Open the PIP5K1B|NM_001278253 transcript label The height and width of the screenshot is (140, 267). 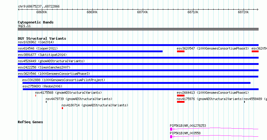click(x=188, y=126)
